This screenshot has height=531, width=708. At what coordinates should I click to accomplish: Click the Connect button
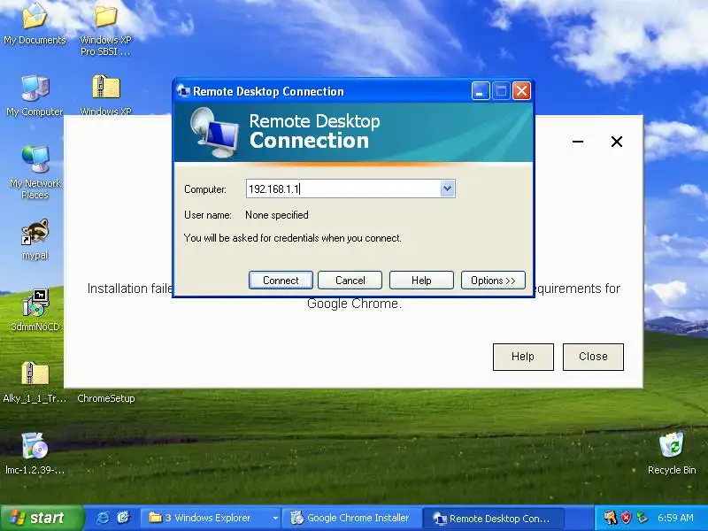click(281, 281)
